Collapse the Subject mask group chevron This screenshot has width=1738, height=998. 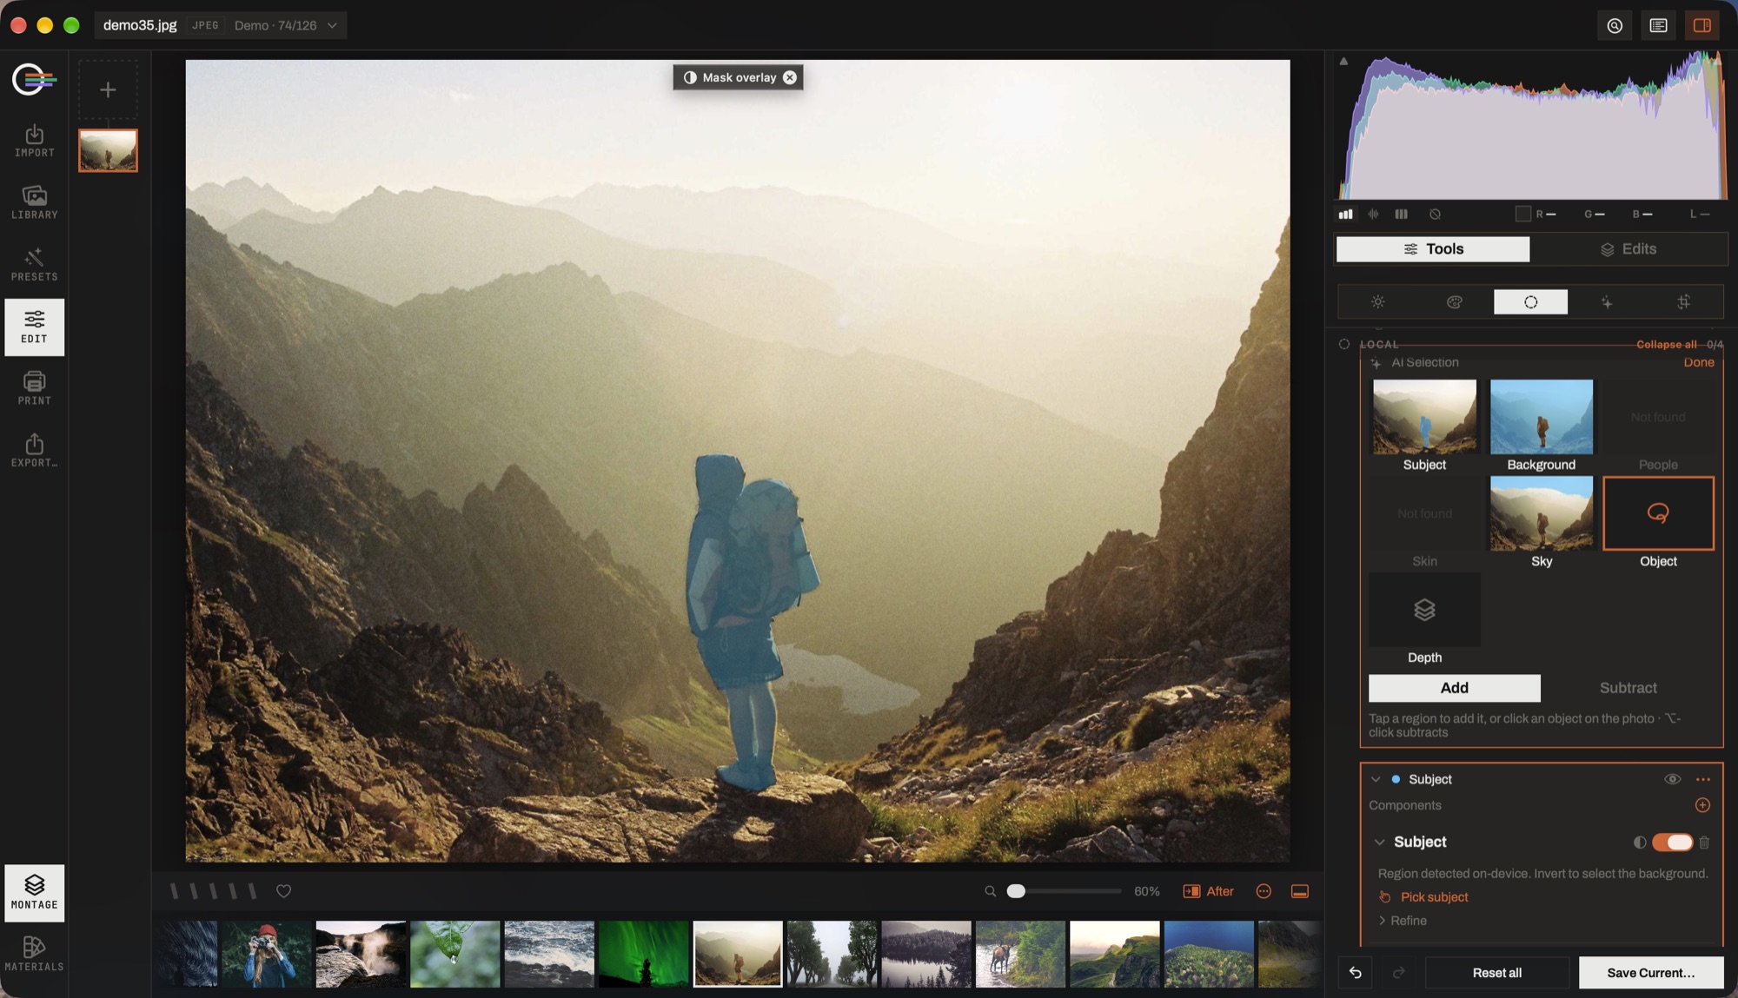coord(1376,779)
